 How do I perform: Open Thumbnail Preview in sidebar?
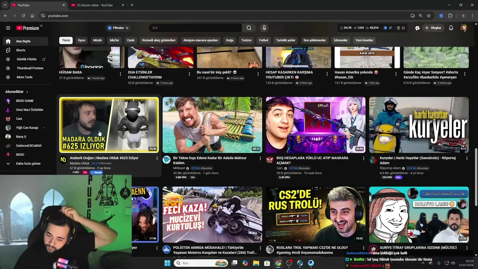[25, 68]
